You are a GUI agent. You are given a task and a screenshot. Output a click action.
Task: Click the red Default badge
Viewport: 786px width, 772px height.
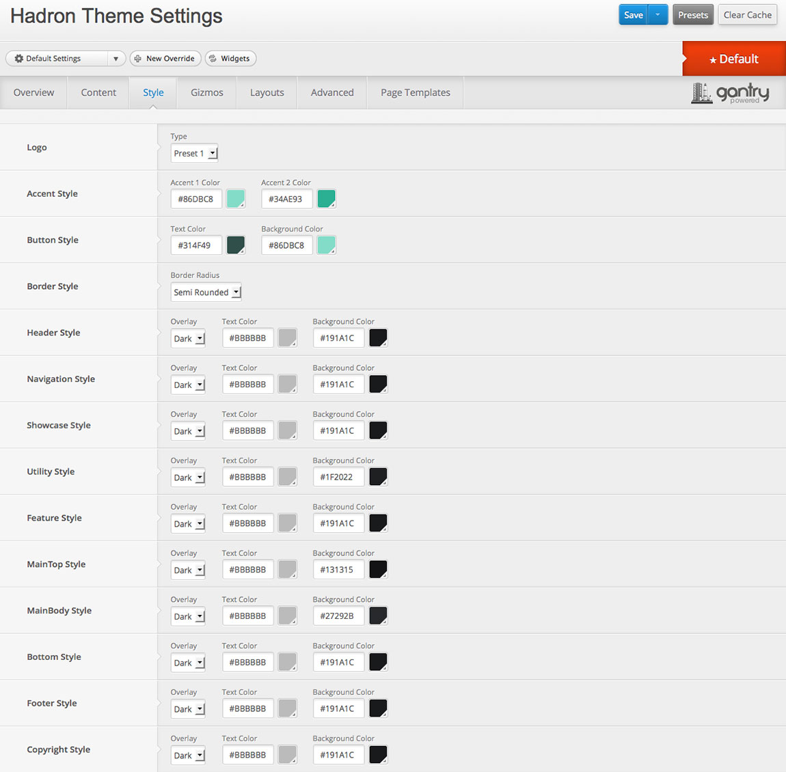[734, 59]
